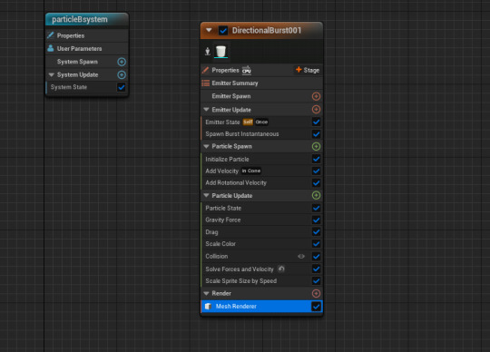Select the System State module
This screenshot has height=352, width=490.
(x=87, y=87)
